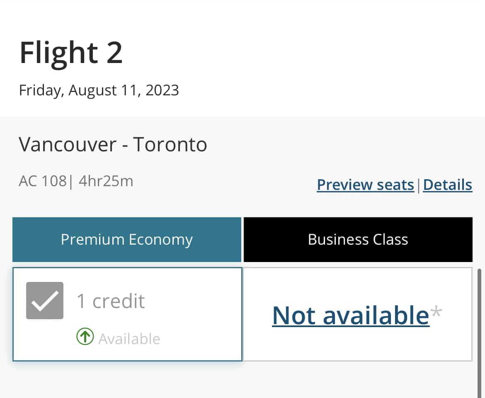Click the AC 108 flight number text

[x=43, y=181]
